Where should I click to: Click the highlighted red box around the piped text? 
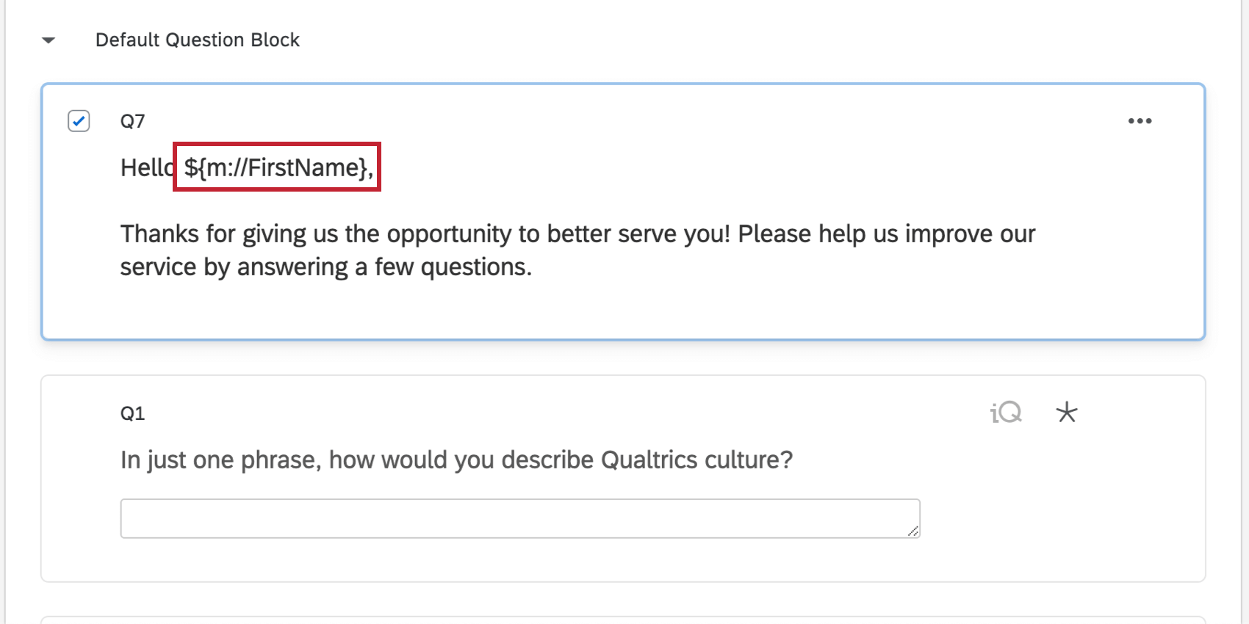point(276,167)
